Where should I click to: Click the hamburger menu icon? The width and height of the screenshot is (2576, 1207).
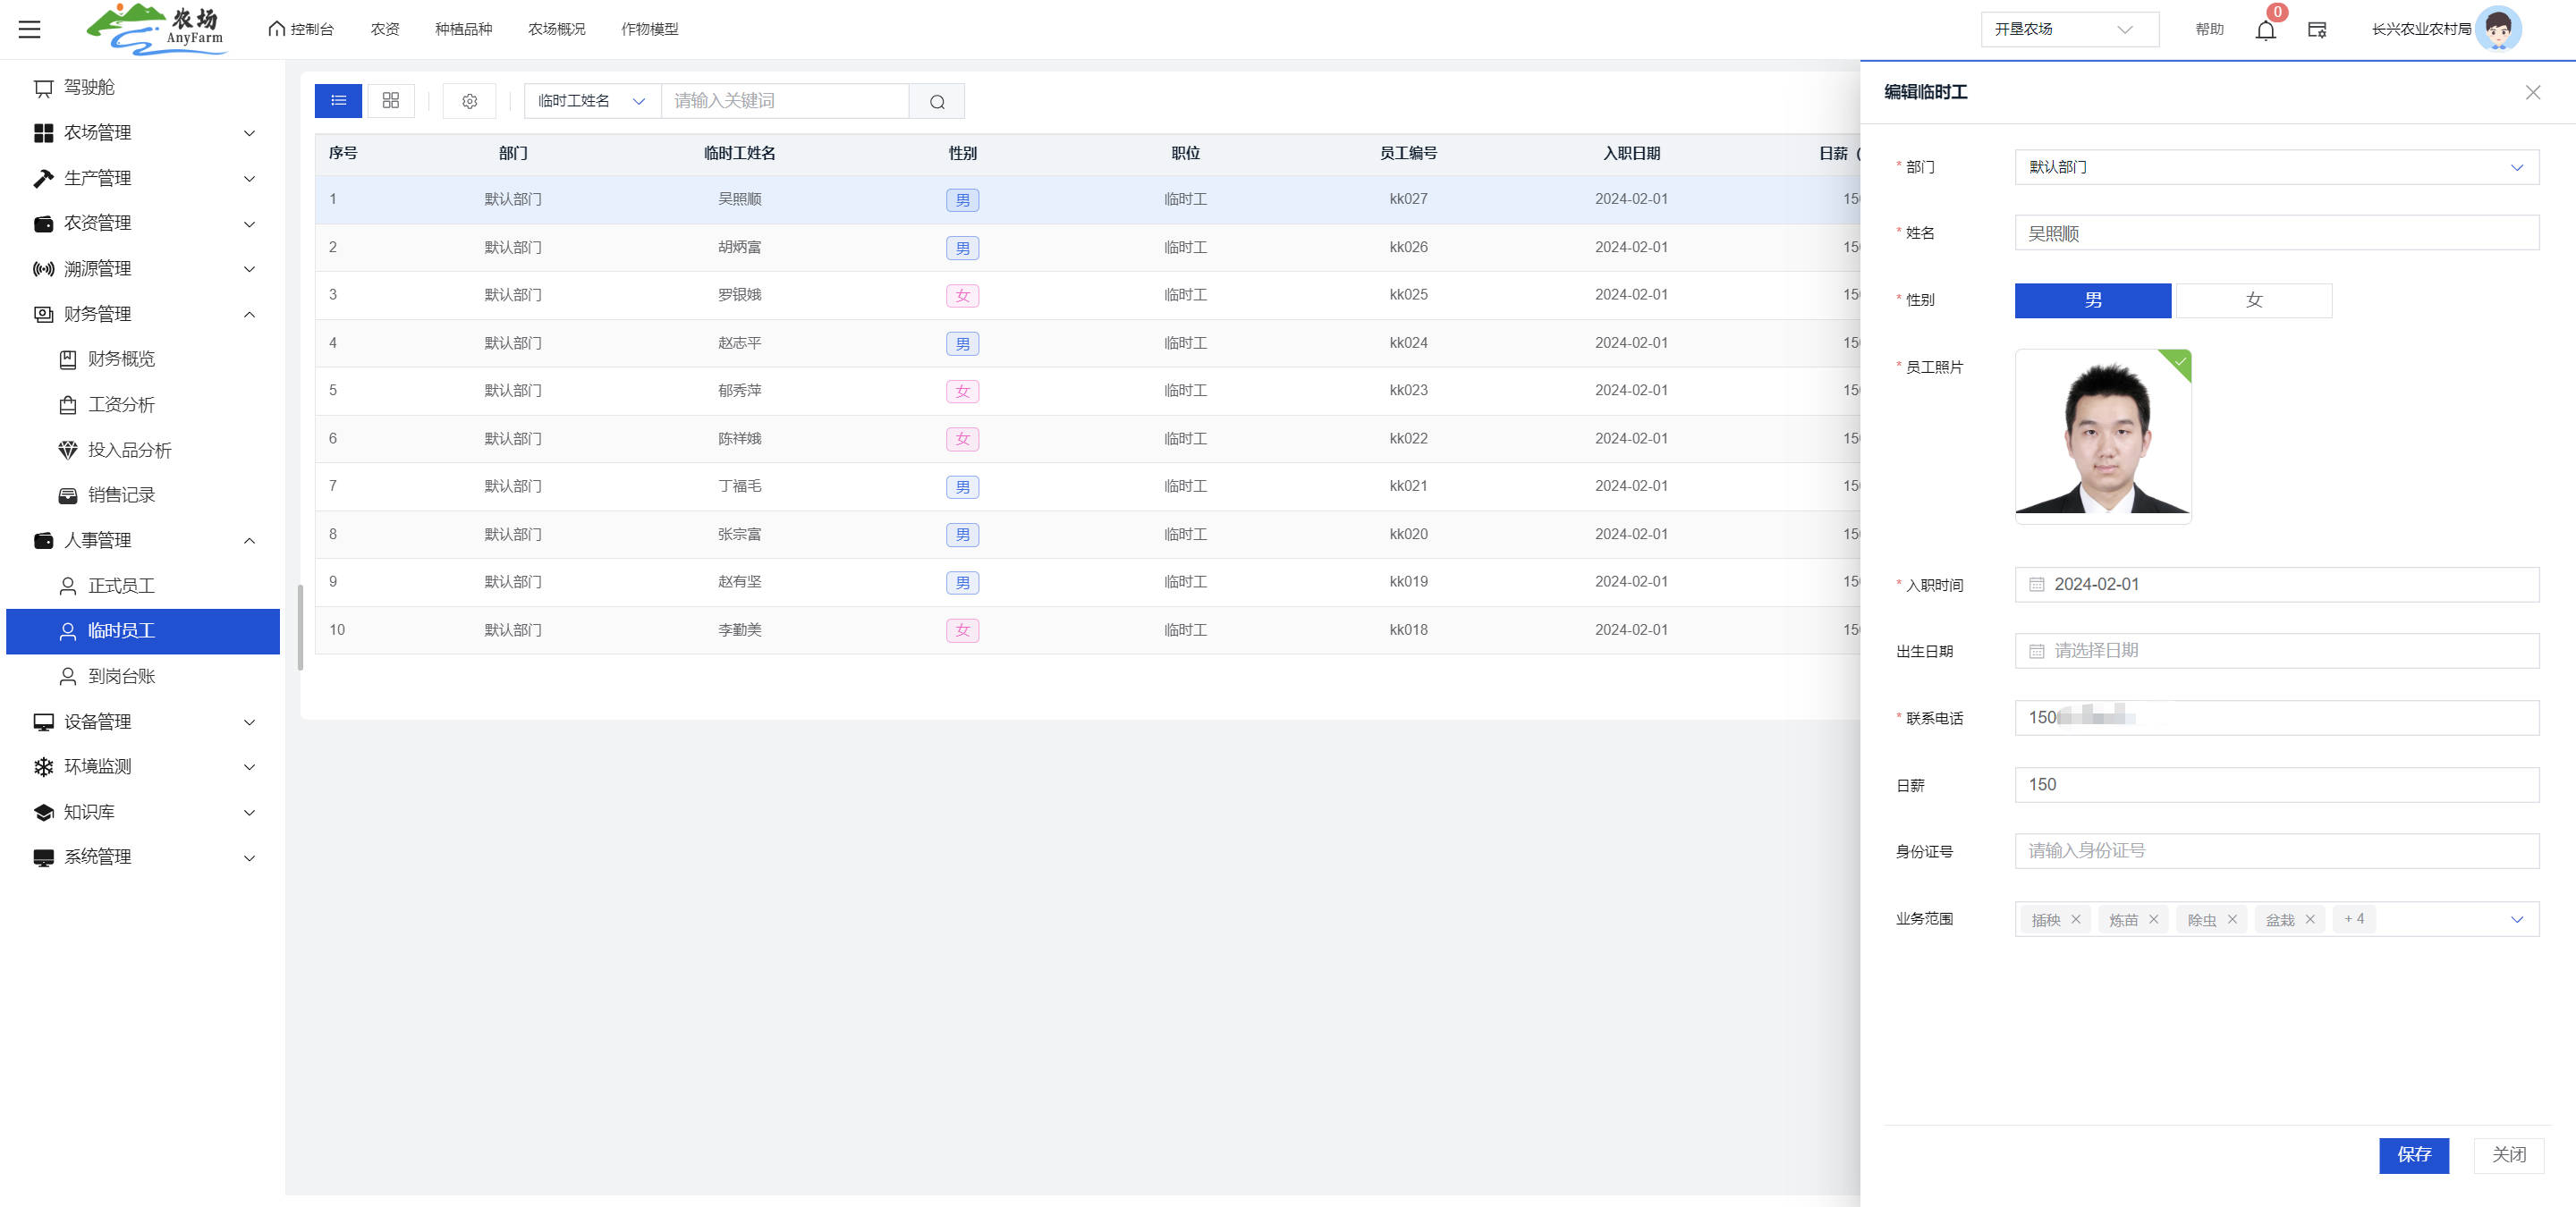tap(30, 29)
